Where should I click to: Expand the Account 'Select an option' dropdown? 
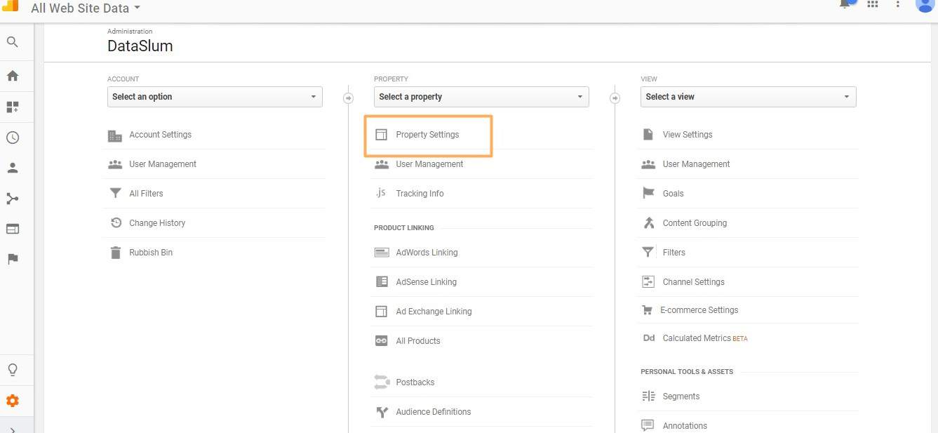[x=215, y=97]
